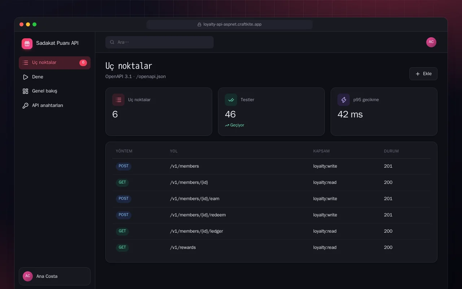The image size is (462, 289).
Task: Click the list icon on the Uç noktalar card
Action: pyautogui.click(x=118, y=100)
